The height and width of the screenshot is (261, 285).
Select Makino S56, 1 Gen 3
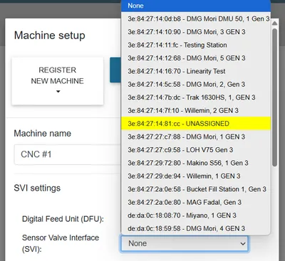point(196,163)
